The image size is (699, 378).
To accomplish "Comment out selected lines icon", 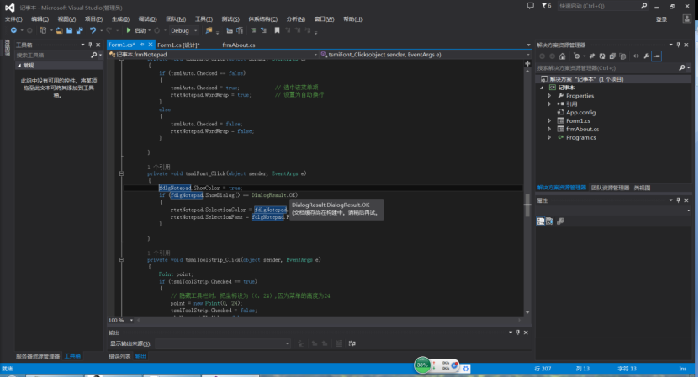I will pyautogui.click(x=253, y=30).
